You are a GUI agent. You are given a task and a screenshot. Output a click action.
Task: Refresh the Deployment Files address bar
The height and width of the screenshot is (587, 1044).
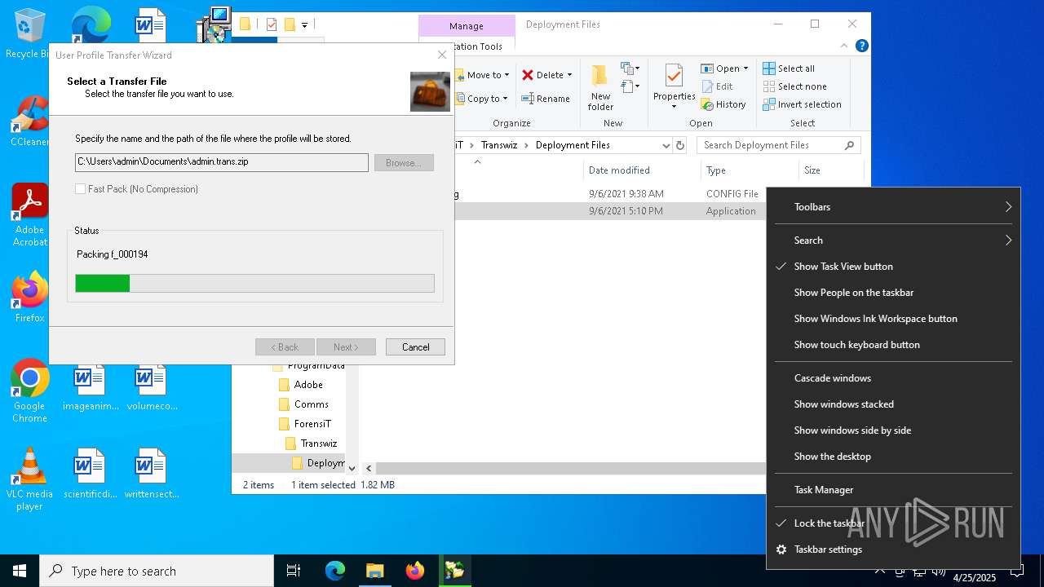pyautogui.click(x=680, y=145)
